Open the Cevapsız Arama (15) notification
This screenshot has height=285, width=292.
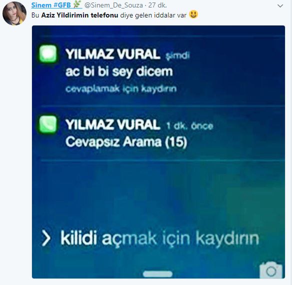(126, 142)
